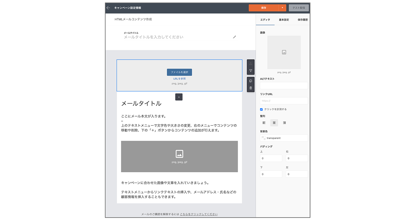Click the back arrow in the header
The image size is (416, 221).
click(108, 8)
